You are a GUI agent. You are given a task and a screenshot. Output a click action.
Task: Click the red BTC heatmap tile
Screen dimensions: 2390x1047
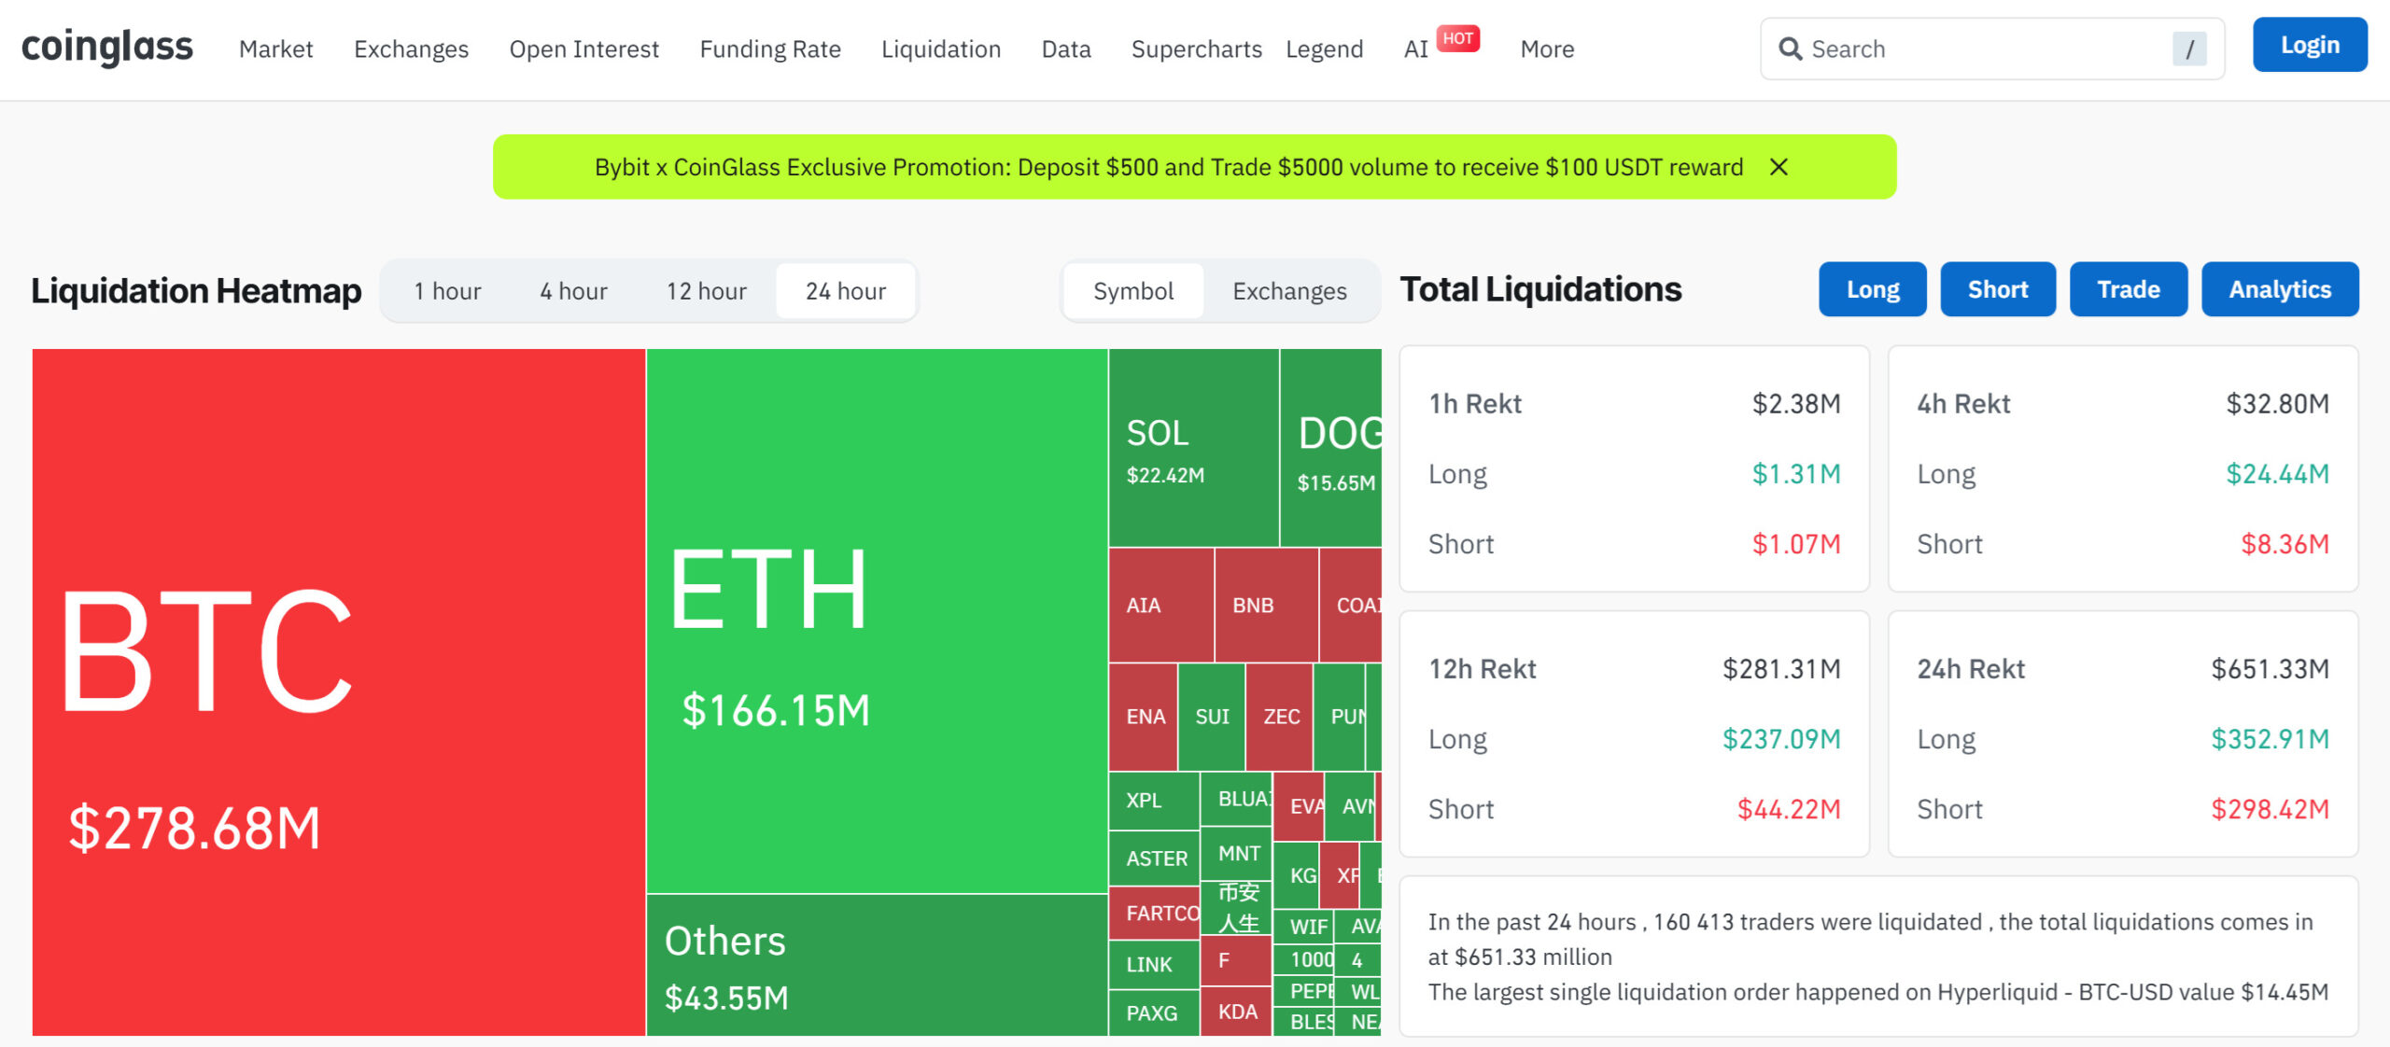pyautogui.click(x=338, y=692)
